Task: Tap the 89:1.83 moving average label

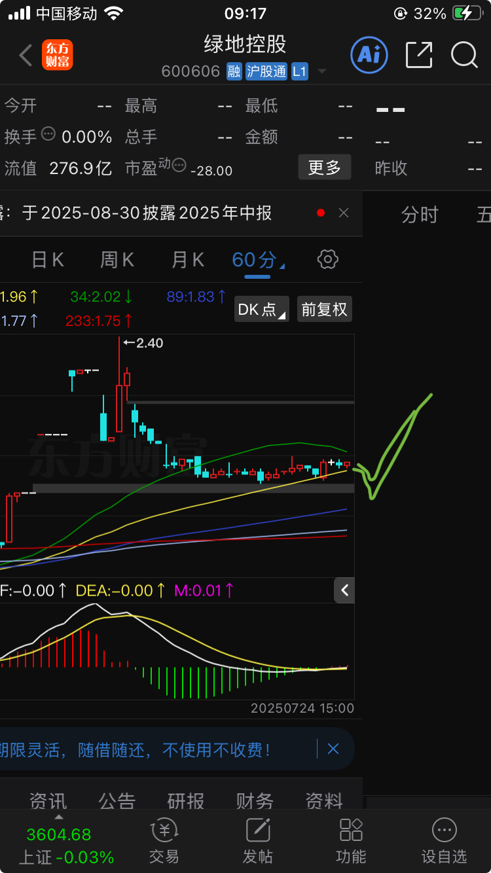Action: [x=197, y=296]
